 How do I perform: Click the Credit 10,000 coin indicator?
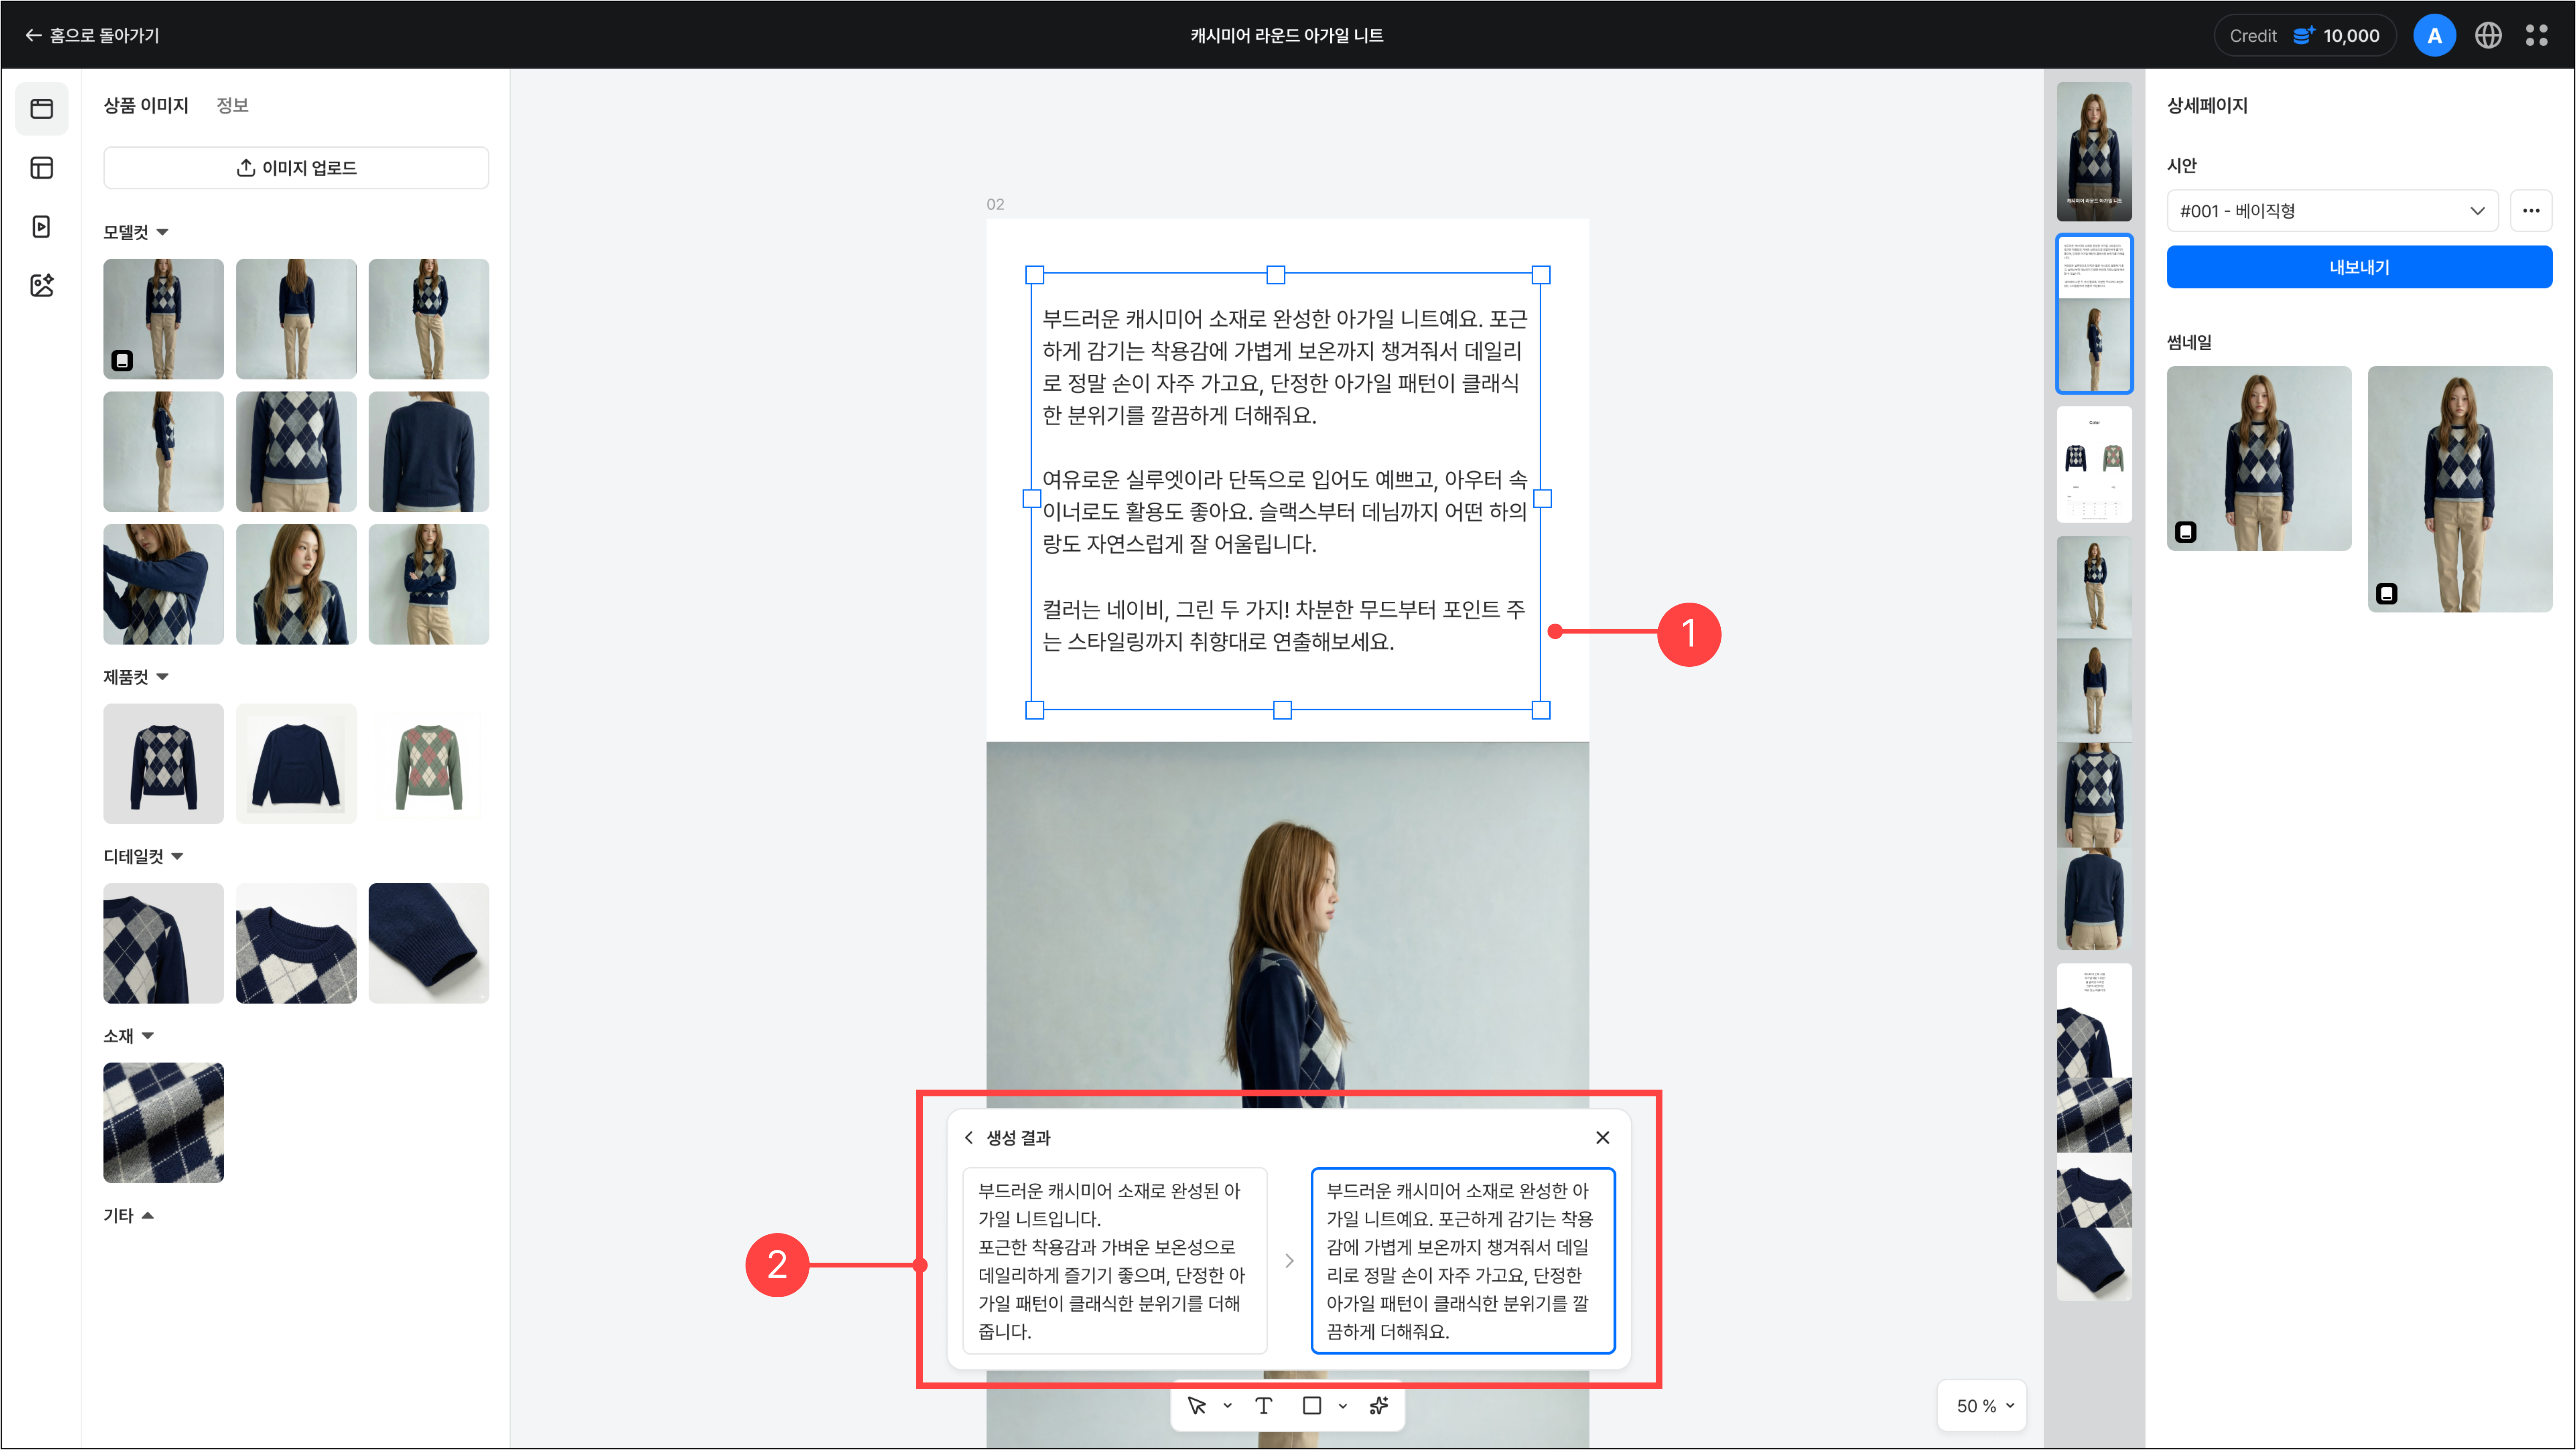click(2304, 36)
